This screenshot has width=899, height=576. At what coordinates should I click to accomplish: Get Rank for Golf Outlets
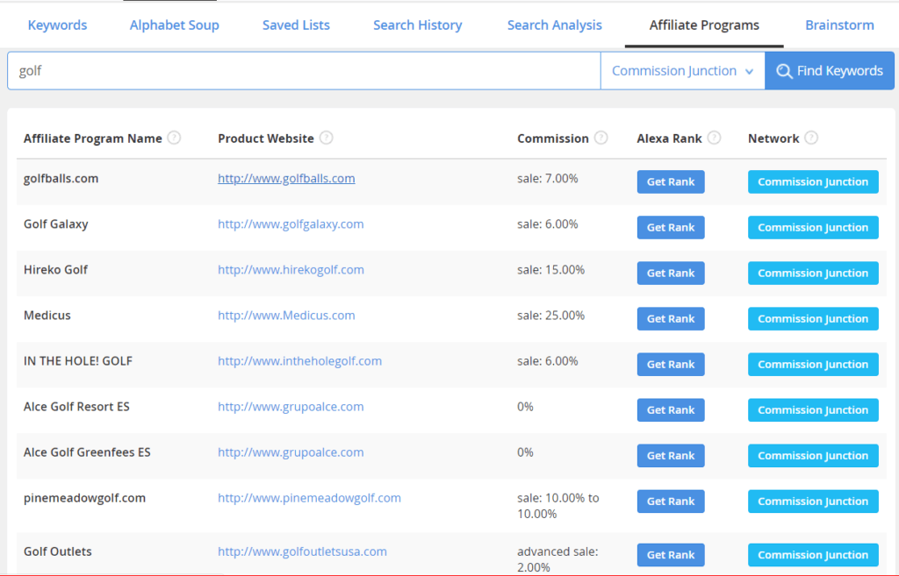tap(670, 554)
